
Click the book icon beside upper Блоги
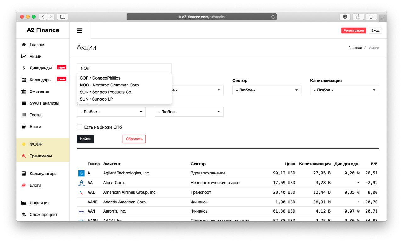pyautogui.click(x=24, y=127)
